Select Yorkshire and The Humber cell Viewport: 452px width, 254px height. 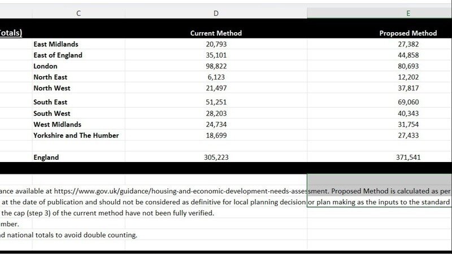pyautogui.click(x=76, y=135)
